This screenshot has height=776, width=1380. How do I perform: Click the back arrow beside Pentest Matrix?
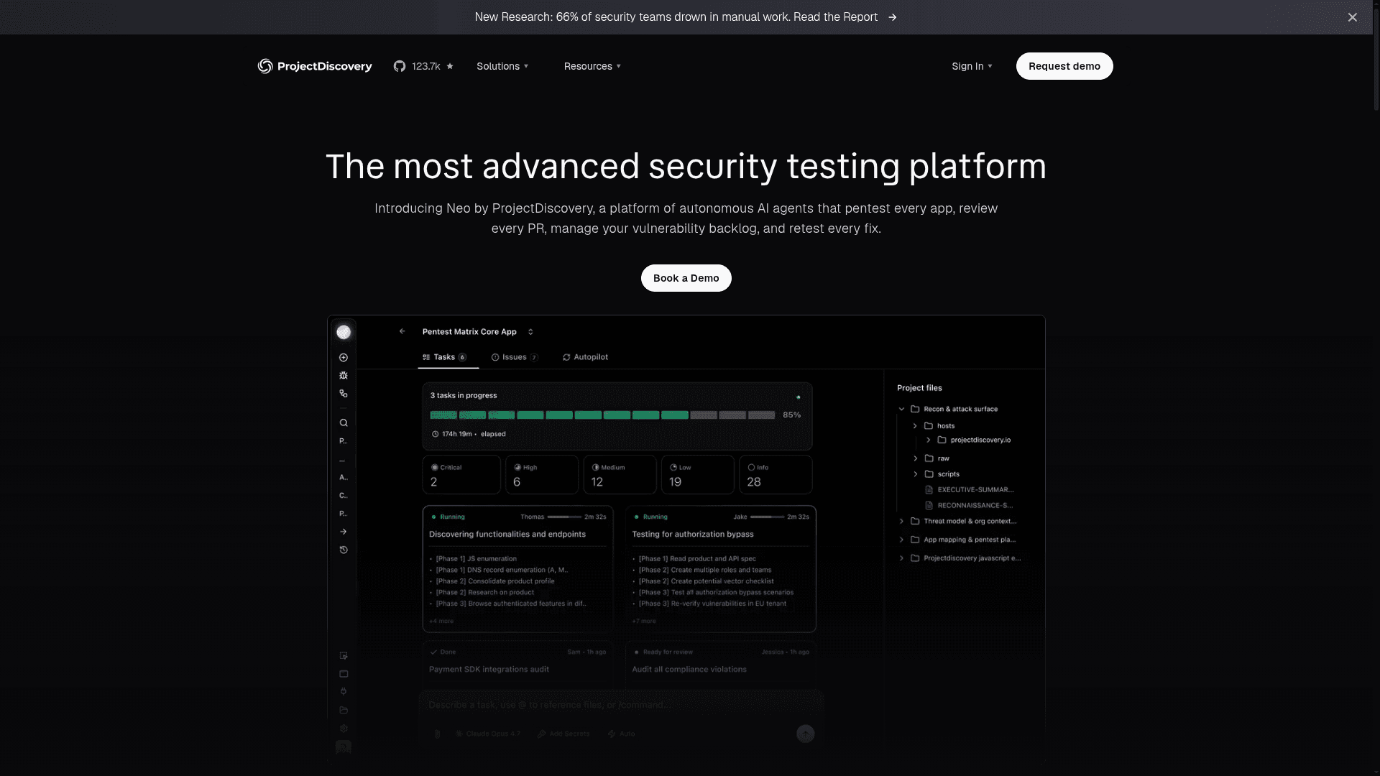402,331
